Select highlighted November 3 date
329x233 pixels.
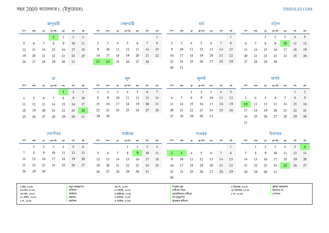(182, 153)
